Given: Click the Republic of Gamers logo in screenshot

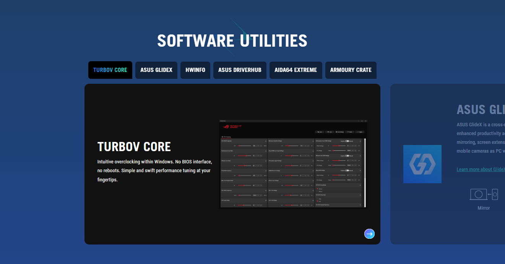Looking at the screenshot, I should [x=232, y=126].
